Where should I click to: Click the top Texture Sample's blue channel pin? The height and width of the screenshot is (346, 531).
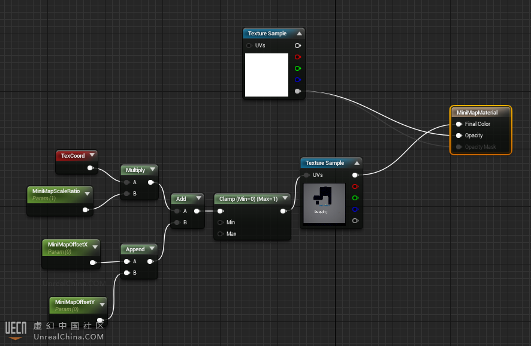click(x=297, y=80)
